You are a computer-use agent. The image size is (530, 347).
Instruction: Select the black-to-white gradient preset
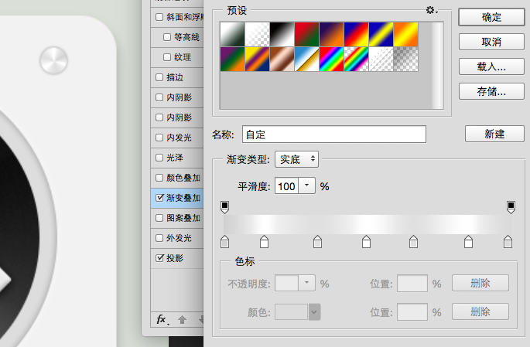pos(282,35)
